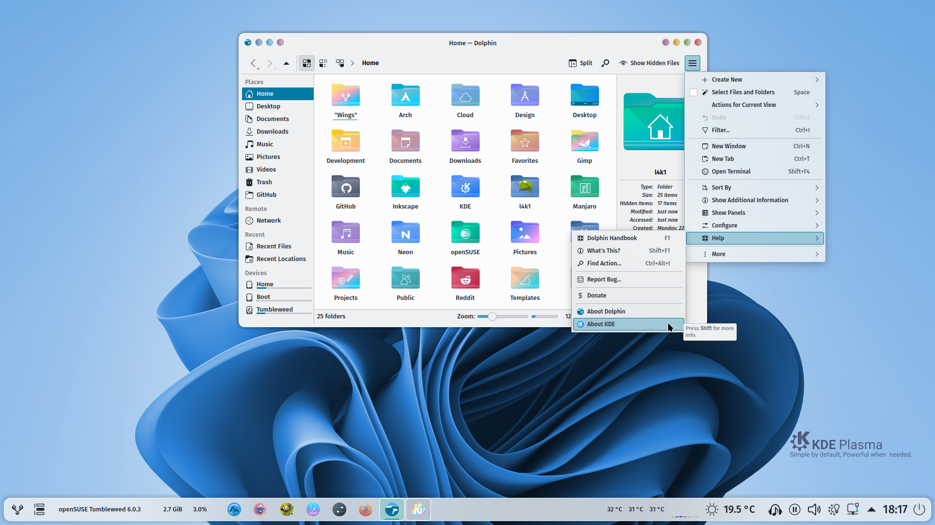Expand Show Additional Information submenu
The width and height of the screenshot is (935, 525).
pyautogui.click(x=755, y=200)
